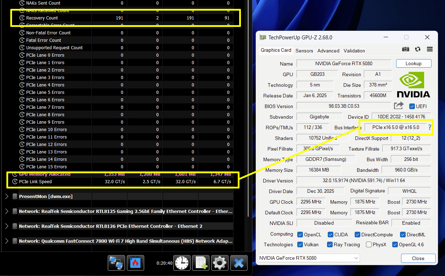445x276 pixels.
Task: Click the flame chip icon in HWiNFO toolbar
Action: pyautogui.click(x=135, y=263)
